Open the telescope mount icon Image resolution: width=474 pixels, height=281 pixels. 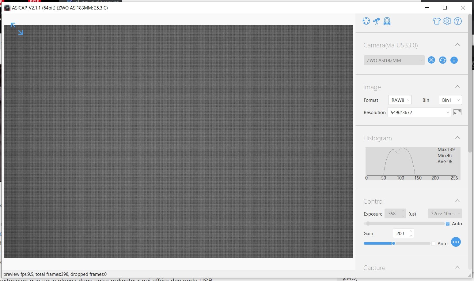(x=377, y=21)
